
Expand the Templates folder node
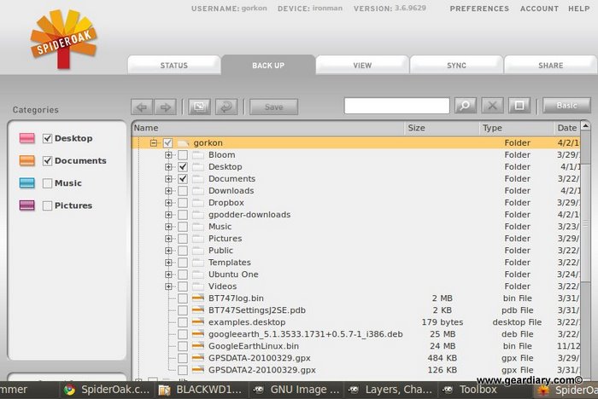pyautogui.click(x=168, y=263)
